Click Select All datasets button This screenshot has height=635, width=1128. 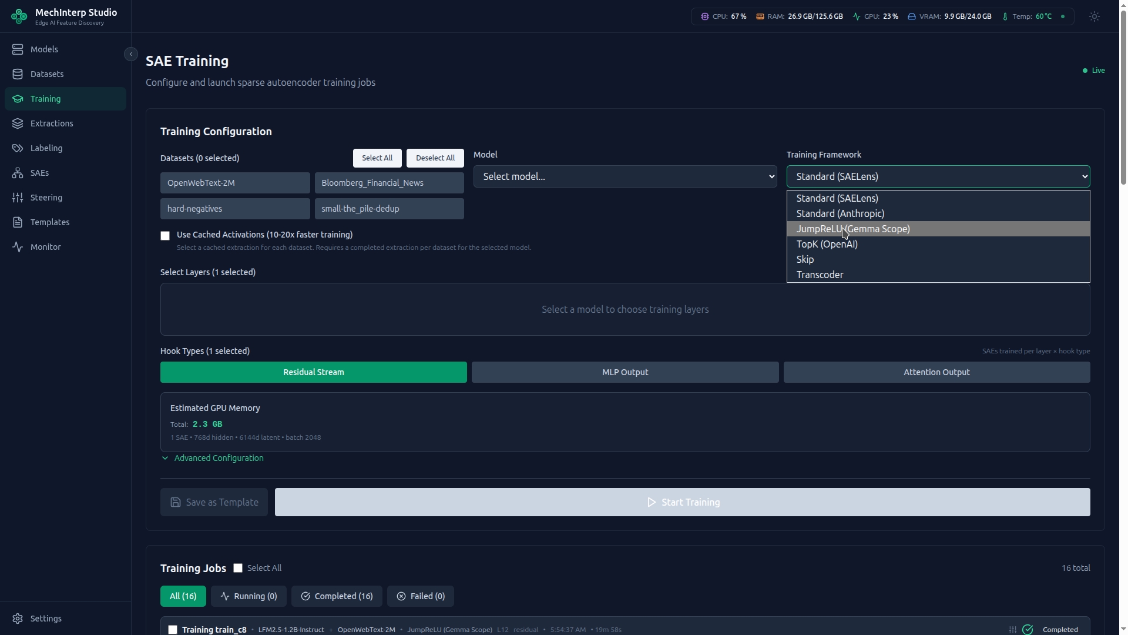pos(377,158)
